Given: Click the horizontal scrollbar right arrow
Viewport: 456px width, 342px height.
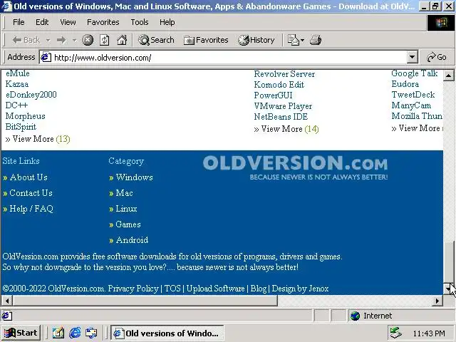Looking at the screenshot, I should point(437,301).
